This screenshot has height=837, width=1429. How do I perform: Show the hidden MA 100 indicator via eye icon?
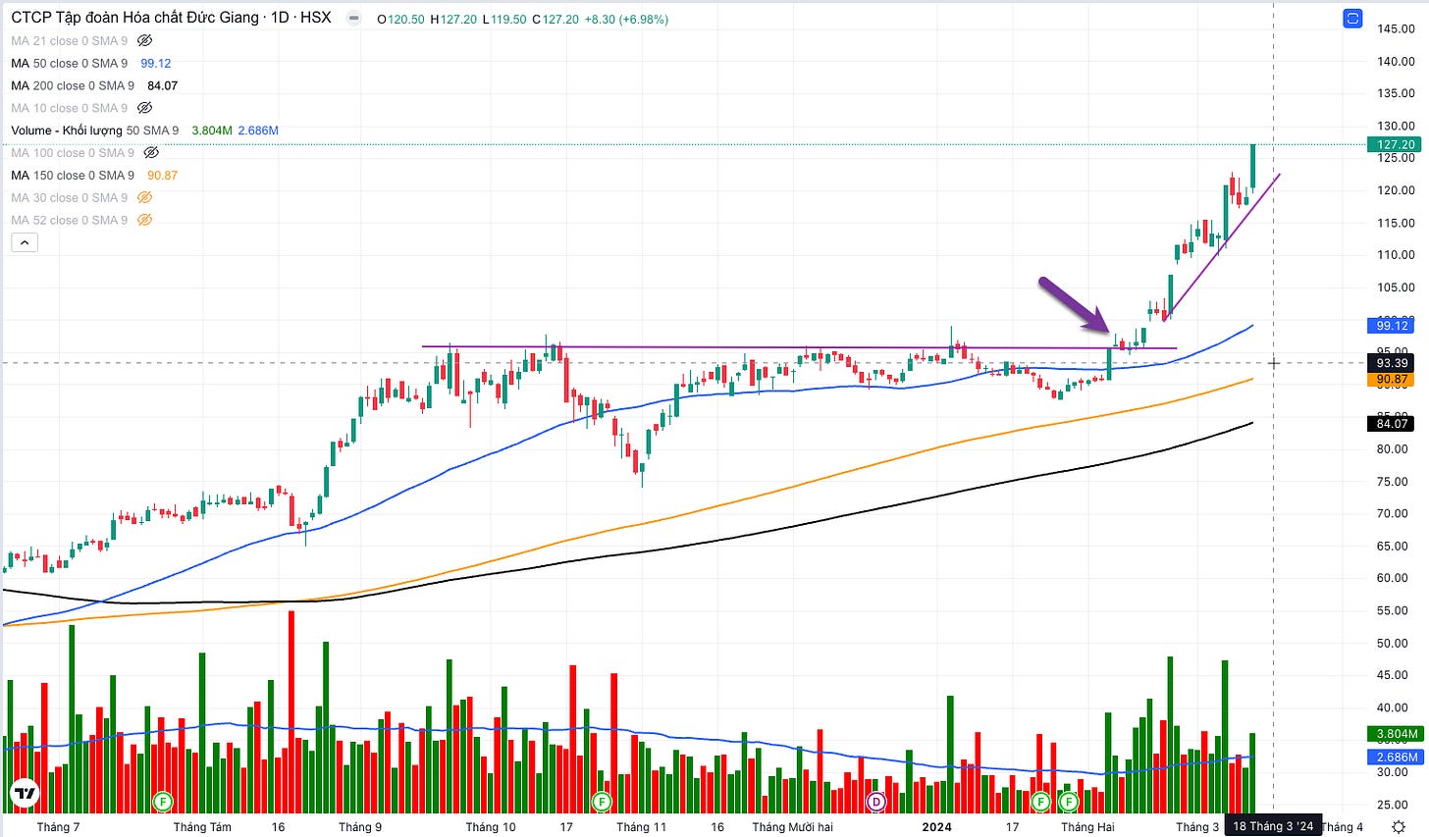[151, 153]
